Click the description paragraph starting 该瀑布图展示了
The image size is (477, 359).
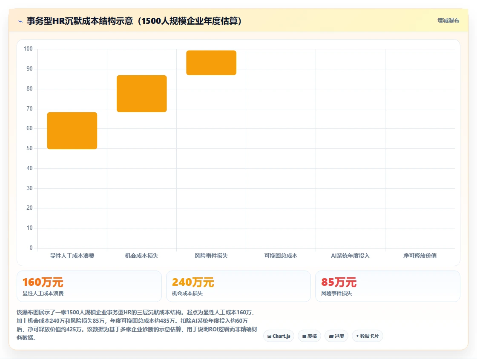[137, 325]
